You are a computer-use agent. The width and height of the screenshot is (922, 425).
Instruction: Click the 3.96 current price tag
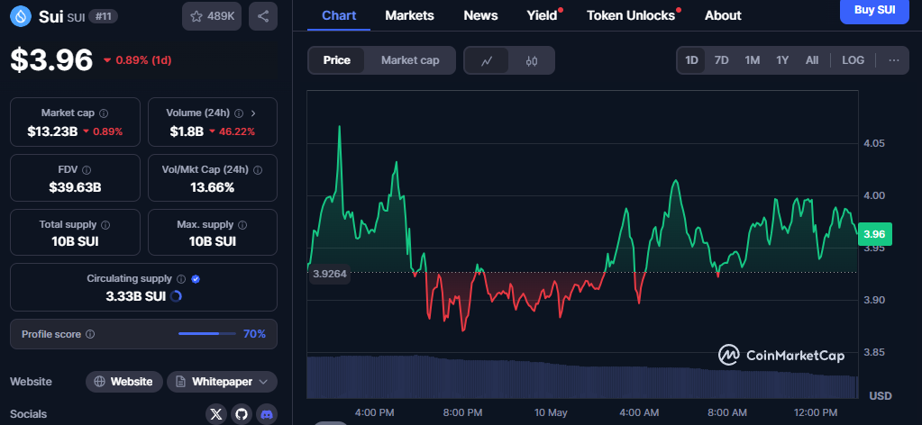(x=874, y=234)
